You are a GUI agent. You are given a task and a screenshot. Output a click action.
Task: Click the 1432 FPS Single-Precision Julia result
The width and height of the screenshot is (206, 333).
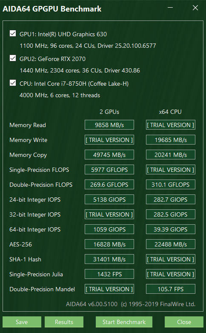pos(109,274)
